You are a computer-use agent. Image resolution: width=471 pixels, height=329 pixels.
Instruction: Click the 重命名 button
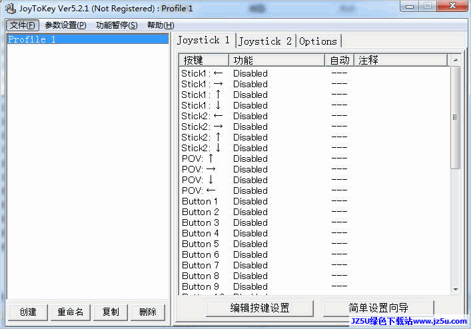point(71,312)
